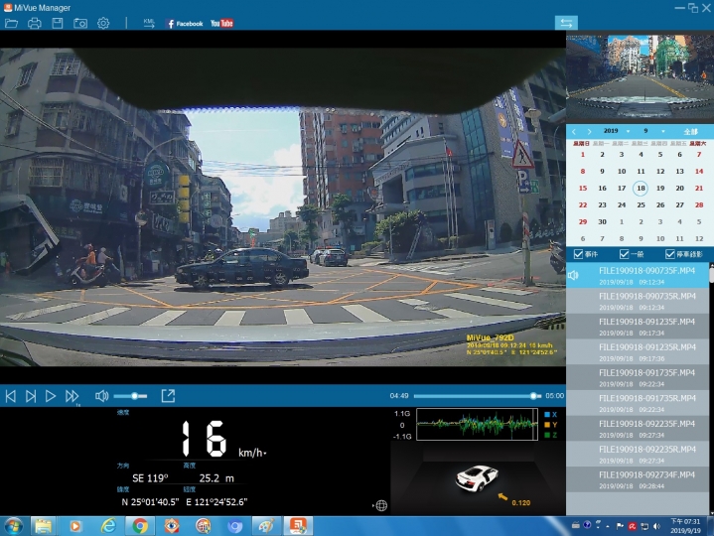Viewport: 714px width, 536px height.
Task: Select September 30 in the calendar
Action: 602,222
